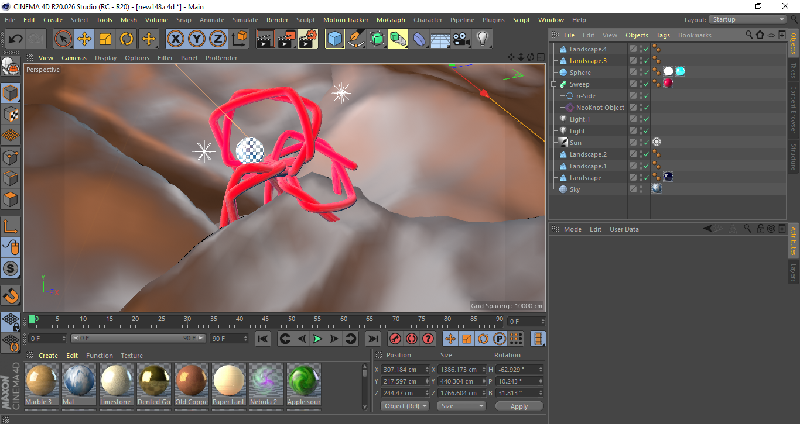Open the material manager Create menu
This screenshot has width=800, height=424.
pyautogui.click(x=49, y=356)
